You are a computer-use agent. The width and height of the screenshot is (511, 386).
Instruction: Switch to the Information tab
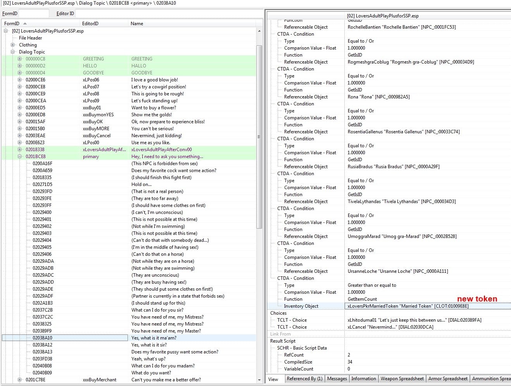[x=364, y=379]
